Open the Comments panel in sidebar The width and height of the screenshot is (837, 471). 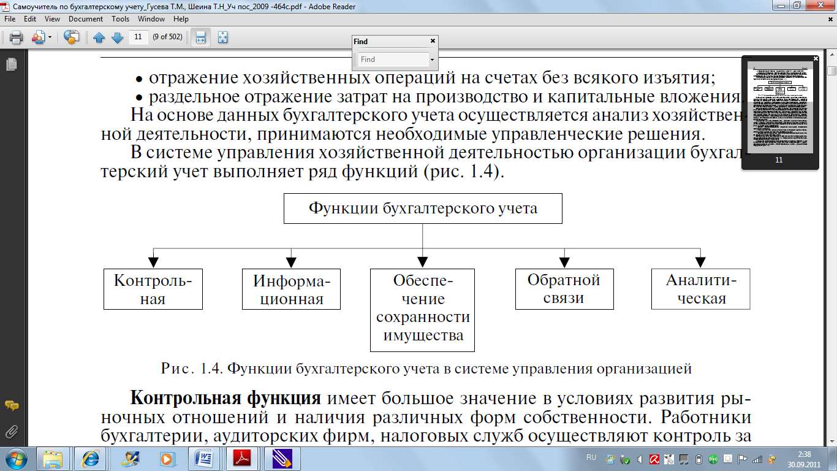coord(11,405)
